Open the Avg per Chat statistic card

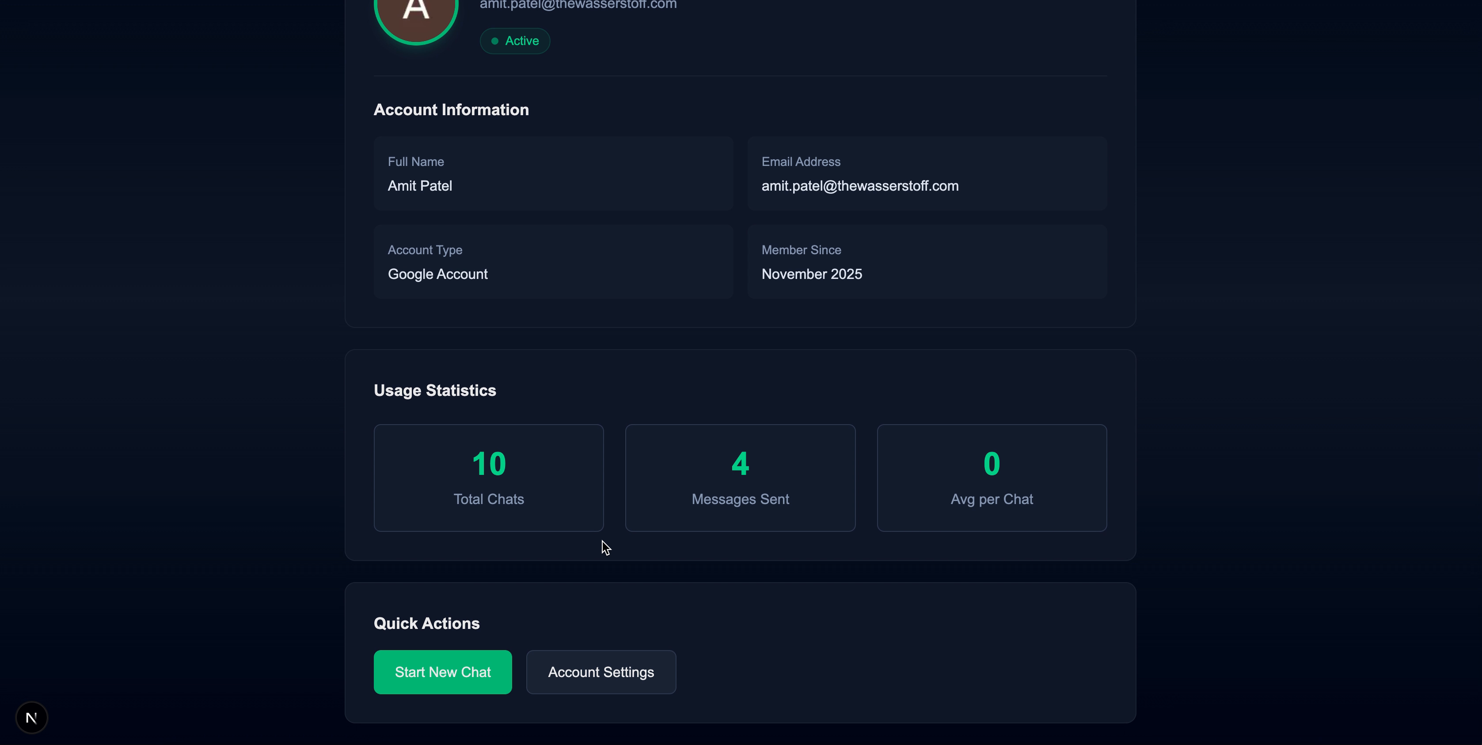coord(991,477)
